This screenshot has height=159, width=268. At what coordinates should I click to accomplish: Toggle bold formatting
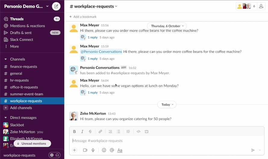(74, 131)
